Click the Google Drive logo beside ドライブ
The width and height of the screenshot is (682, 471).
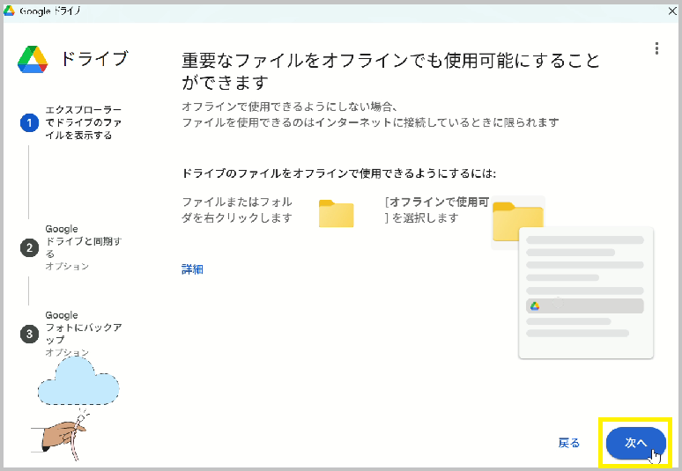pyautogui.click(x=33, y=59)
